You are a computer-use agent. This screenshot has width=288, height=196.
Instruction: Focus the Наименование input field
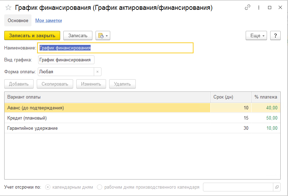point(115,48)
